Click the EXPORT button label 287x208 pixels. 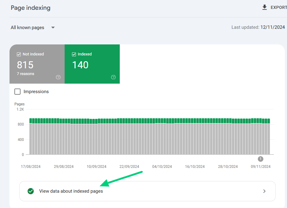(278, 7)
